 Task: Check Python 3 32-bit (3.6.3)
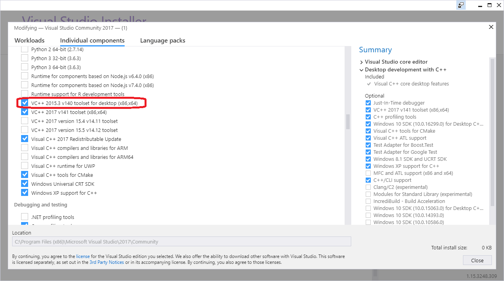coord(25,58)
